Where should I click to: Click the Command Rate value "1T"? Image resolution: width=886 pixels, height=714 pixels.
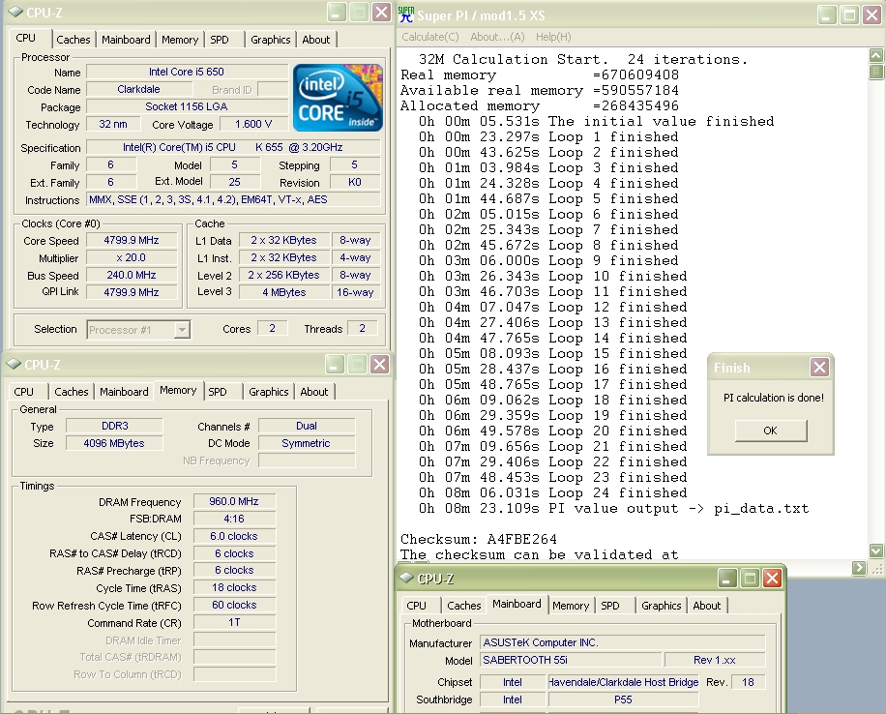tap(234, 622)
